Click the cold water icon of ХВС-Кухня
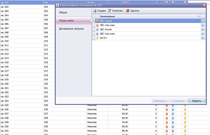 tap(97, 29)
